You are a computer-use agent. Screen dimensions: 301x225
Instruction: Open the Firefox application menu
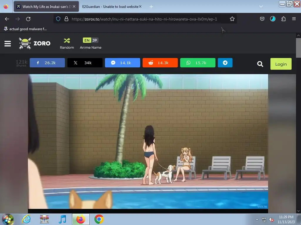click(294, 19)
